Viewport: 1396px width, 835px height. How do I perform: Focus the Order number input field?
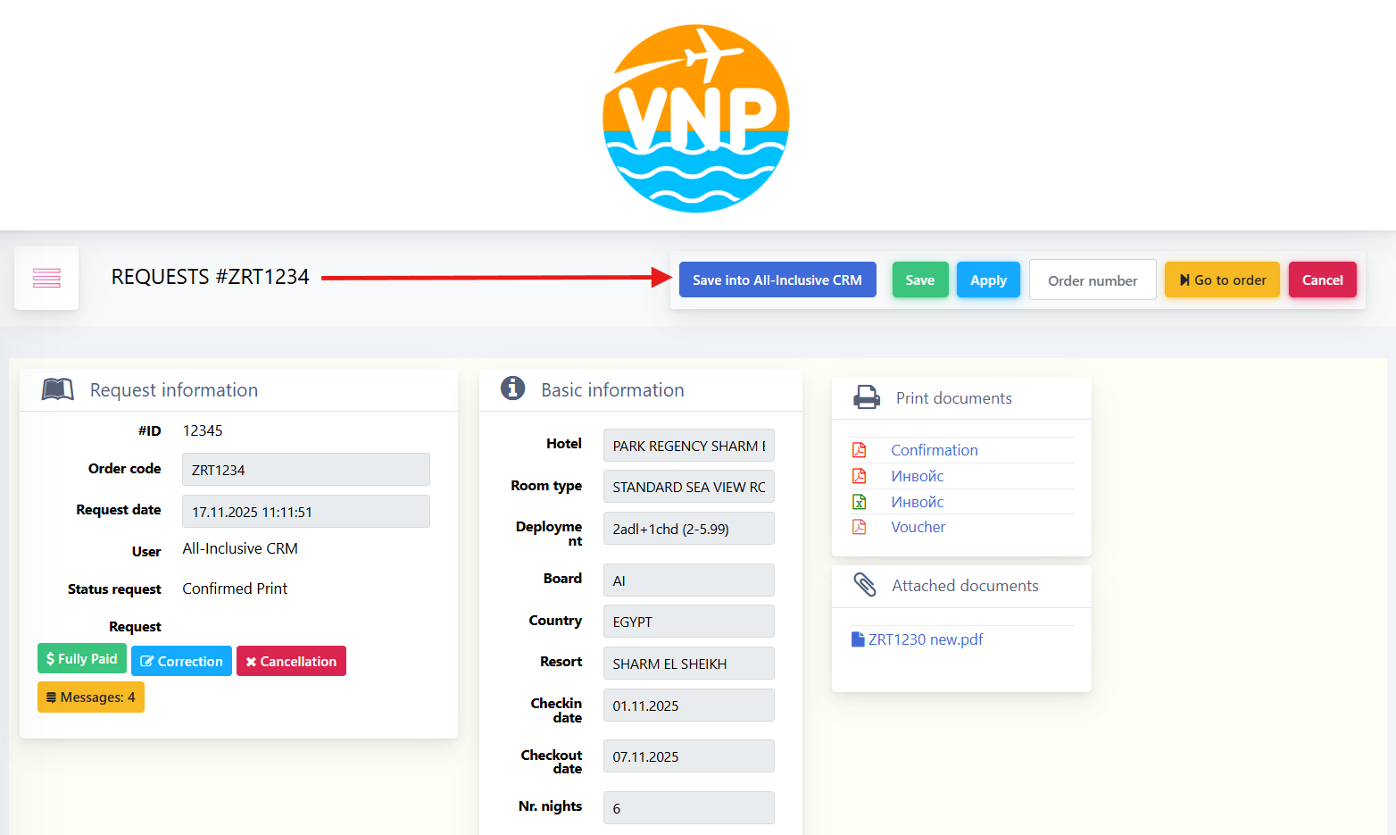(1093, 280)
